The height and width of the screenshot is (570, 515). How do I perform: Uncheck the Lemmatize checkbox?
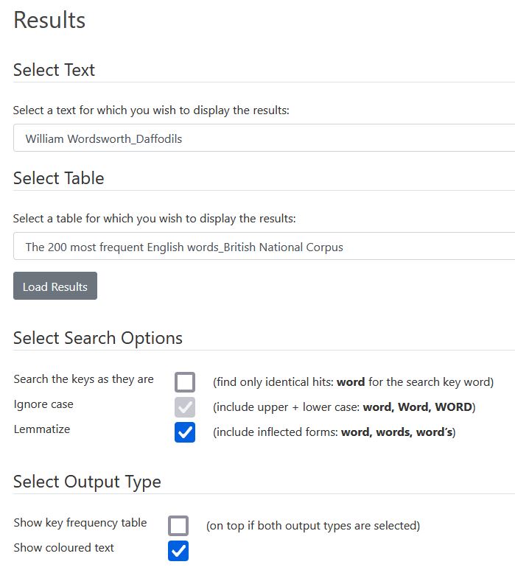click(185, 432)
